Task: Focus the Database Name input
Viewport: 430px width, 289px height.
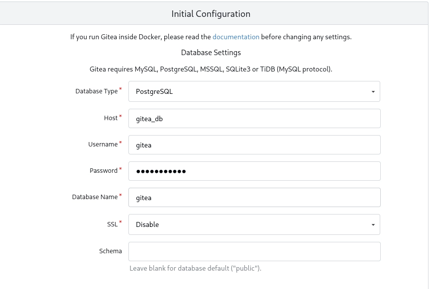Action: (x=254, y=197)
